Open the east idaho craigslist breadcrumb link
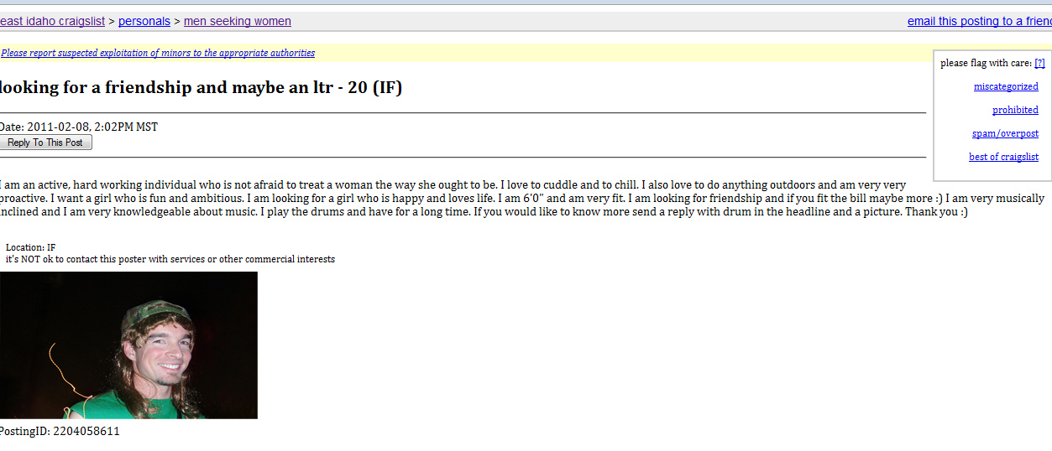Image resolution: width=1052 pixels, height=451 pixels. coord(52,22)
